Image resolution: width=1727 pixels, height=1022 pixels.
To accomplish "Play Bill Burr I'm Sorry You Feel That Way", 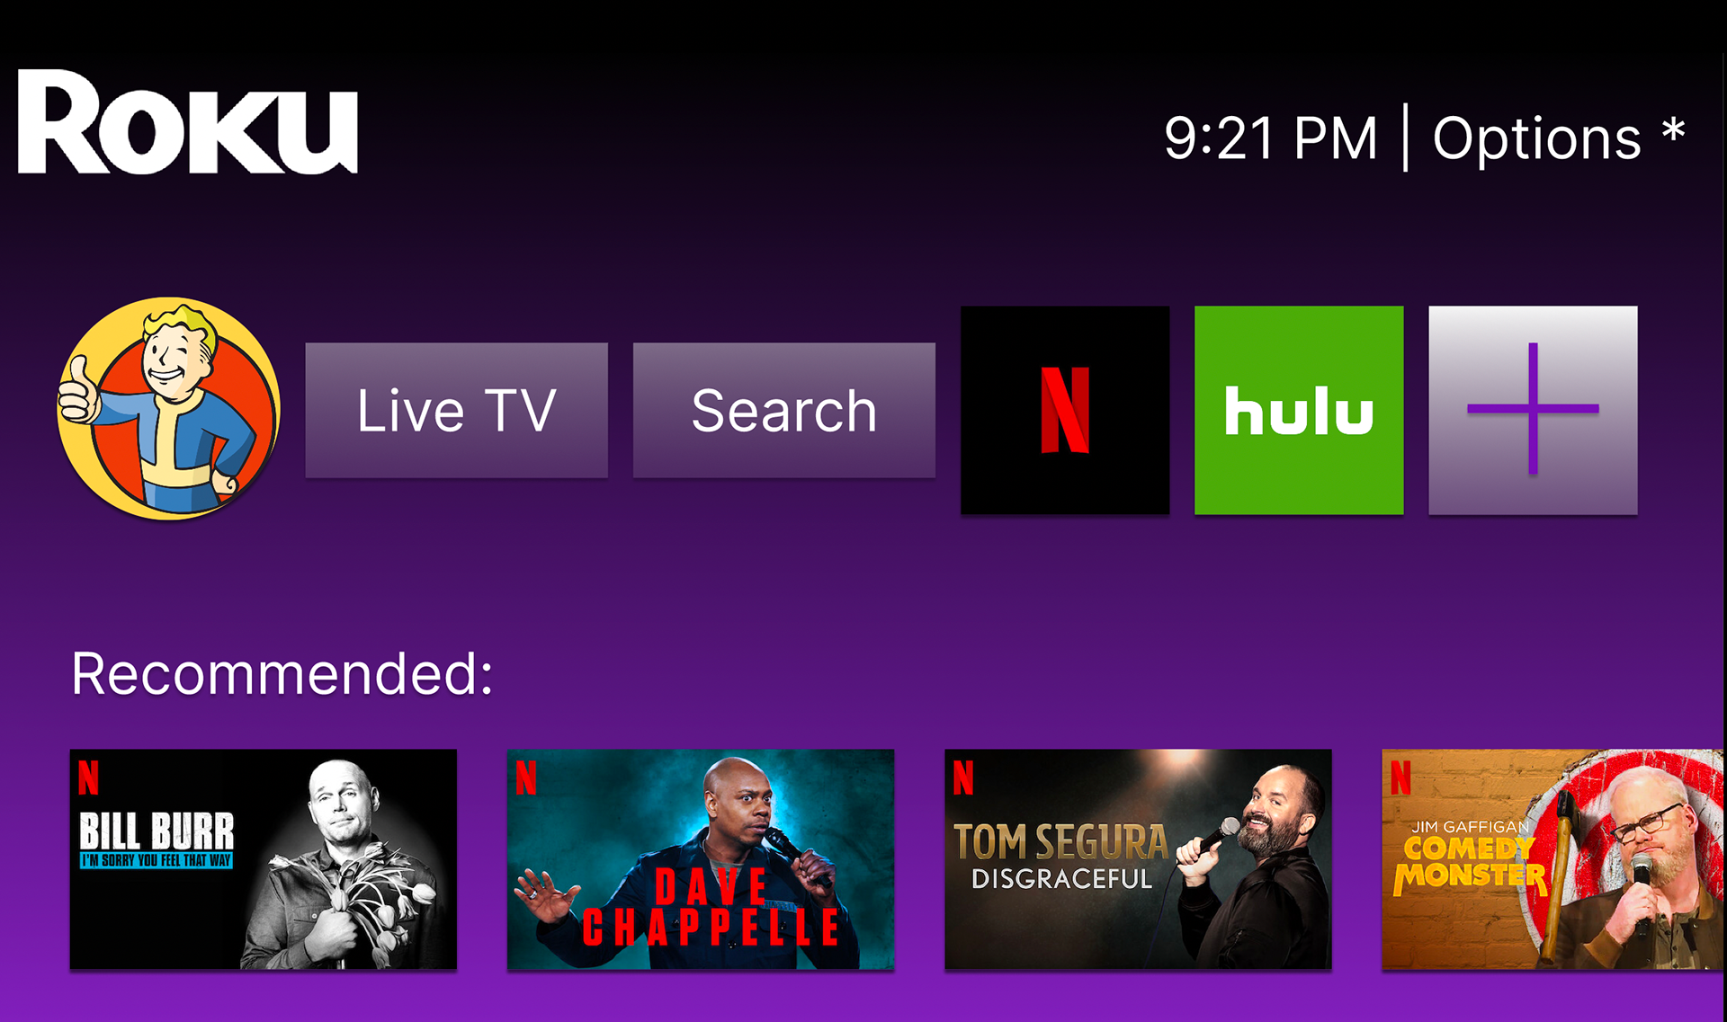I will coord(264,859).
